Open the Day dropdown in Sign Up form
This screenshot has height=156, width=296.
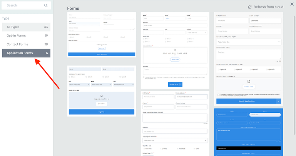[79, 85]
